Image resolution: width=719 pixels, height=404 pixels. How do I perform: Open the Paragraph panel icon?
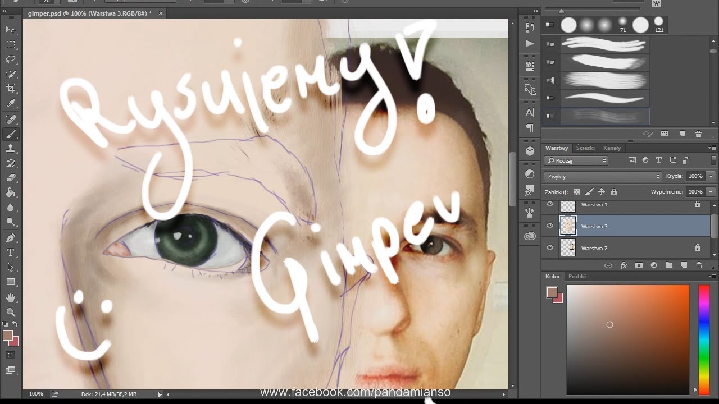[x=530, y=128]
